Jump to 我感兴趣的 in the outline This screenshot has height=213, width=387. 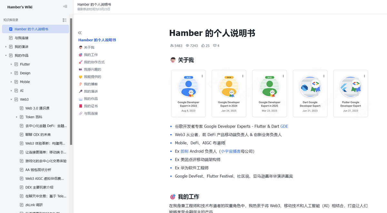pyautogui.click(x=93, y=69)
